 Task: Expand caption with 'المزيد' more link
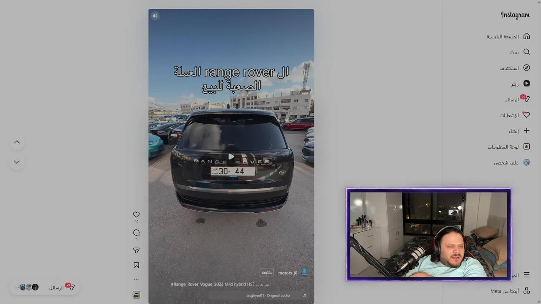pyautogui.click(x=265, y=284)
